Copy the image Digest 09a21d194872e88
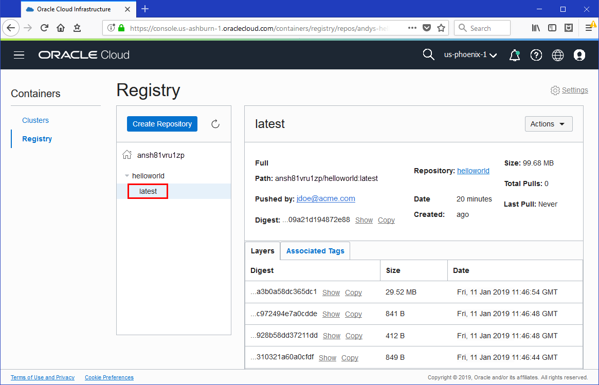599x385 pixels. (x=386, y=221)
